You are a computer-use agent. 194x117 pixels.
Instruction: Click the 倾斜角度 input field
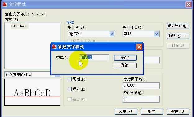[x=141, y=99]
